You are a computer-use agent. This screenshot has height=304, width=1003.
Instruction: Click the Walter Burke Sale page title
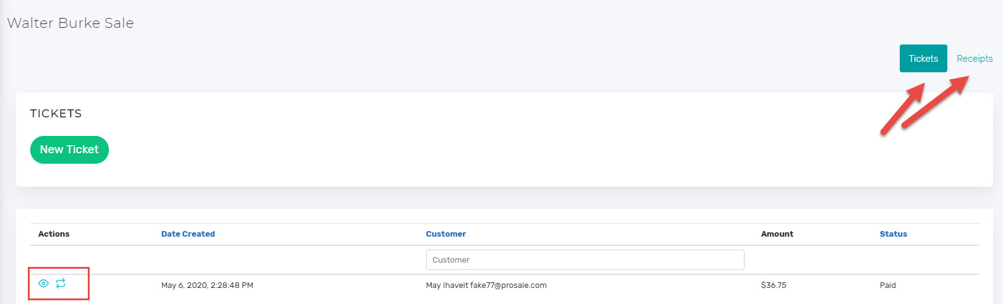(70, 23)
